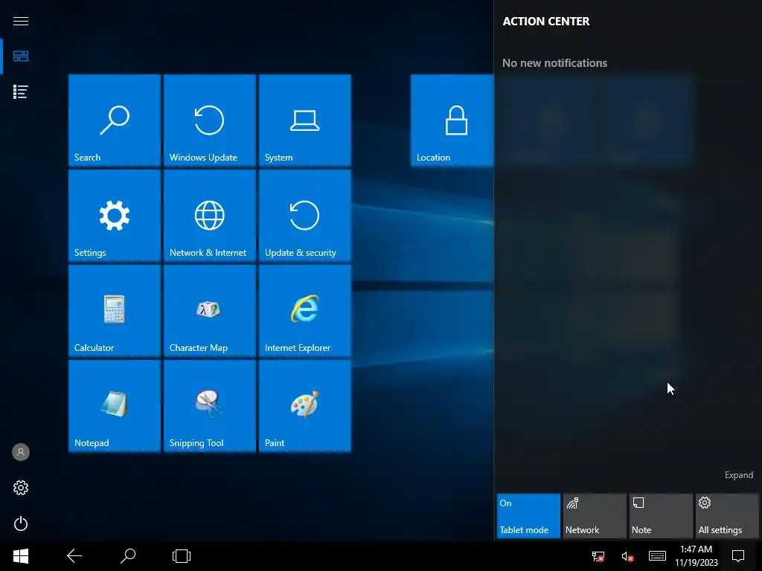This screenshot has width=762, height=571.
Task: Launch the Notepad tile
Action: coord(115,406)
